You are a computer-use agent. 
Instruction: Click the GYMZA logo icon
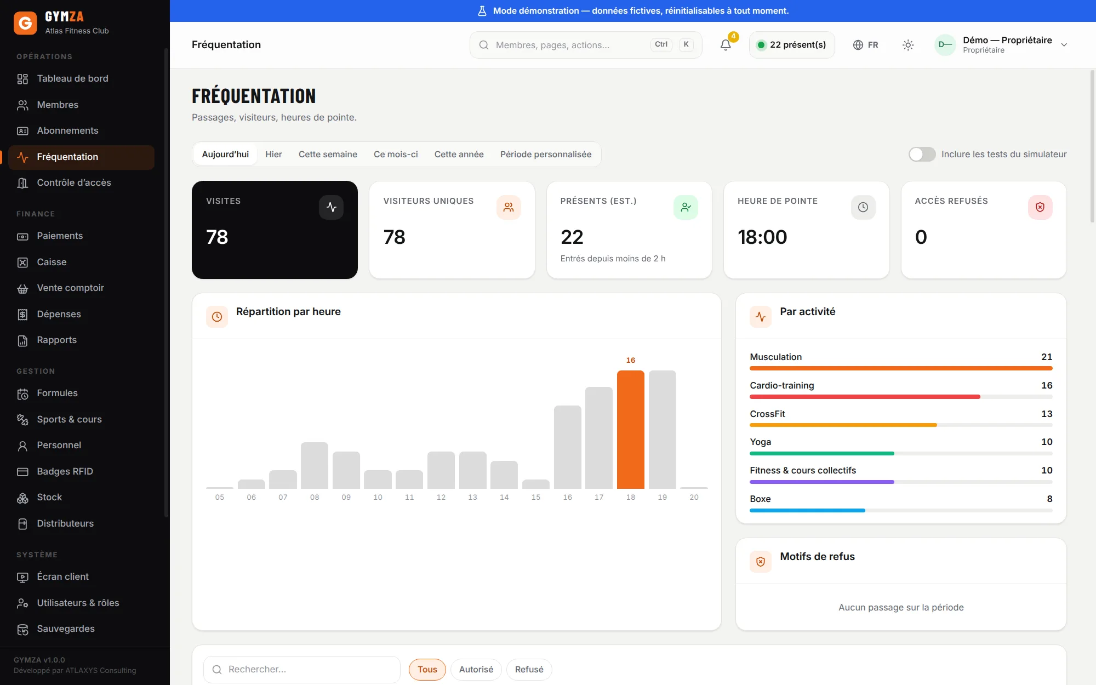click(x=25, y=23)
